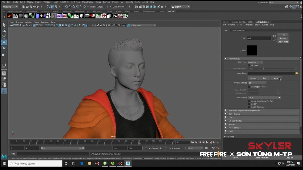Click the PCB shelf icon
The image size is (303, 170).
click(x=120, y=16)
